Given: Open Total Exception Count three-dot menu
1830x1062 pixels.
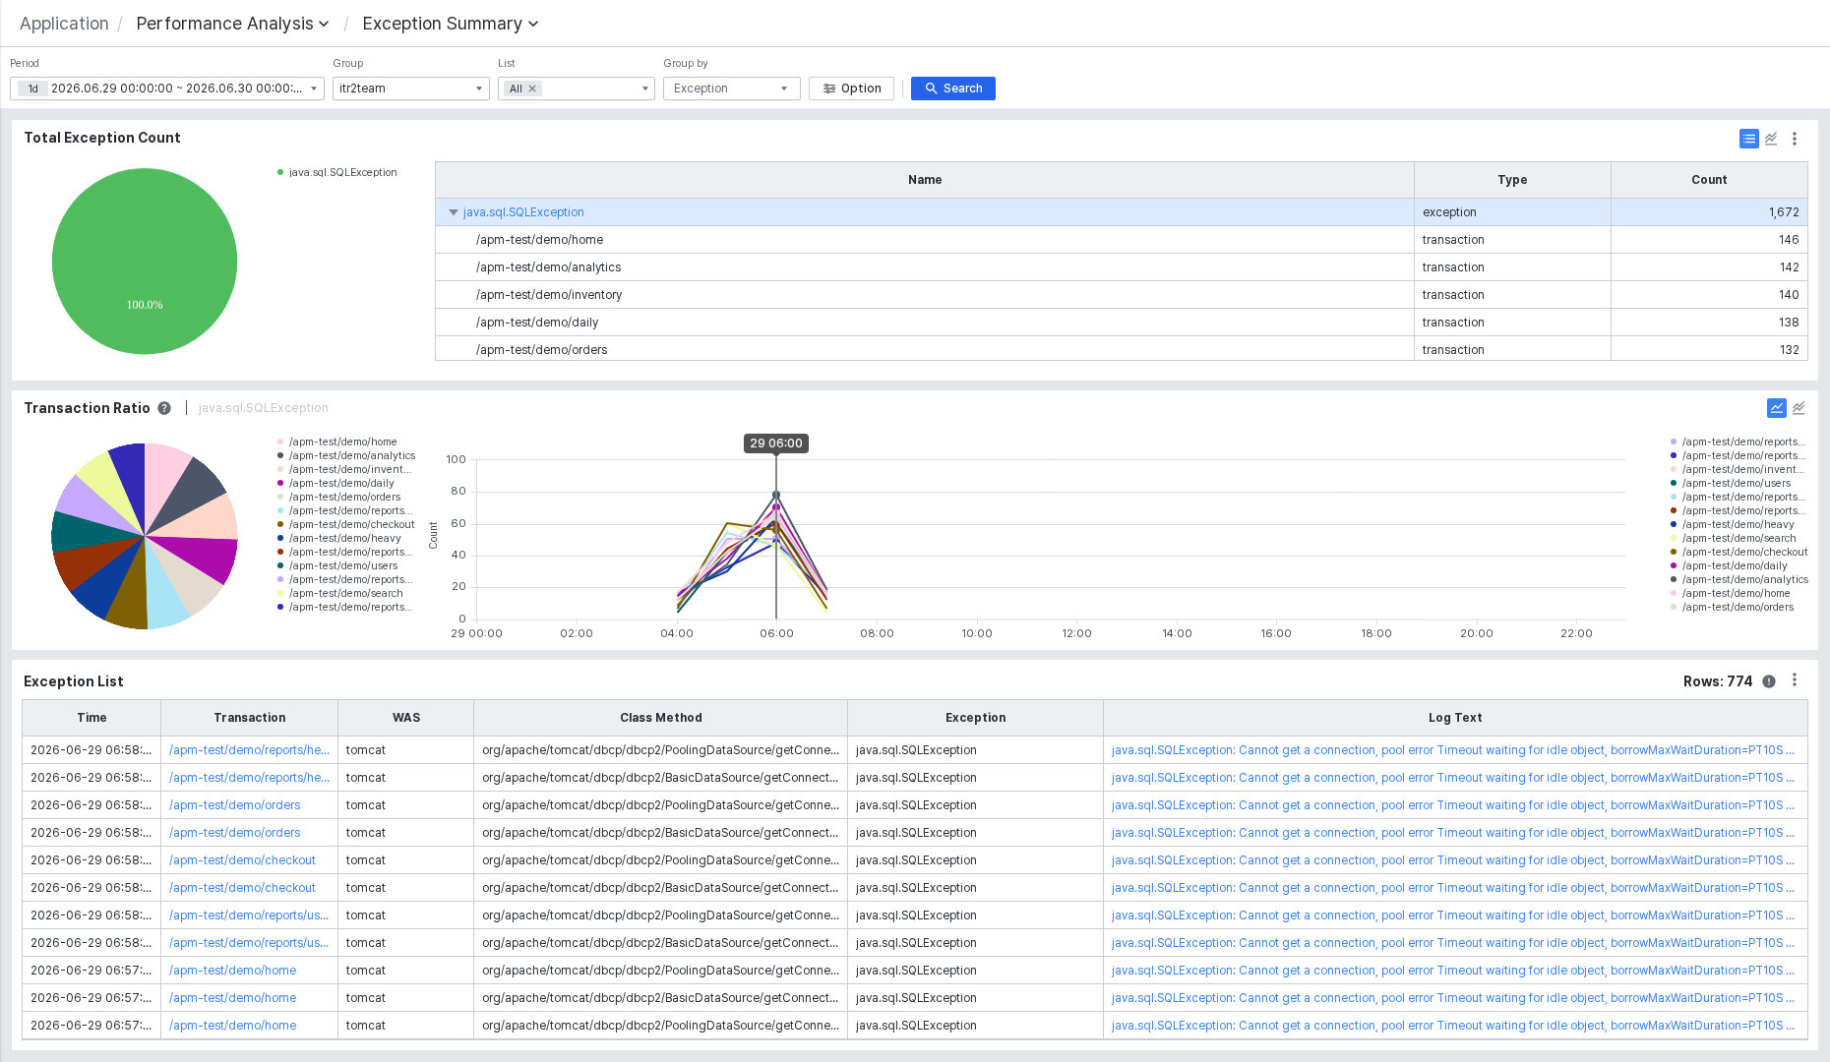Looking at the screenshot, I should [1795, 139].
